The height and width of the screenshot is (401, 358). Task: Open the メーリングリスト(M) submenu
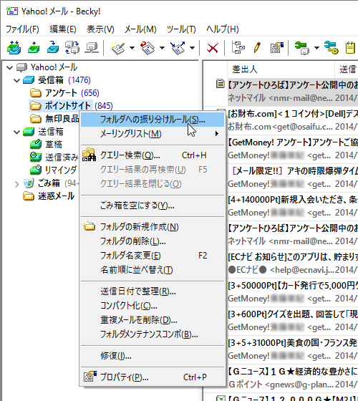pos(153,134)
